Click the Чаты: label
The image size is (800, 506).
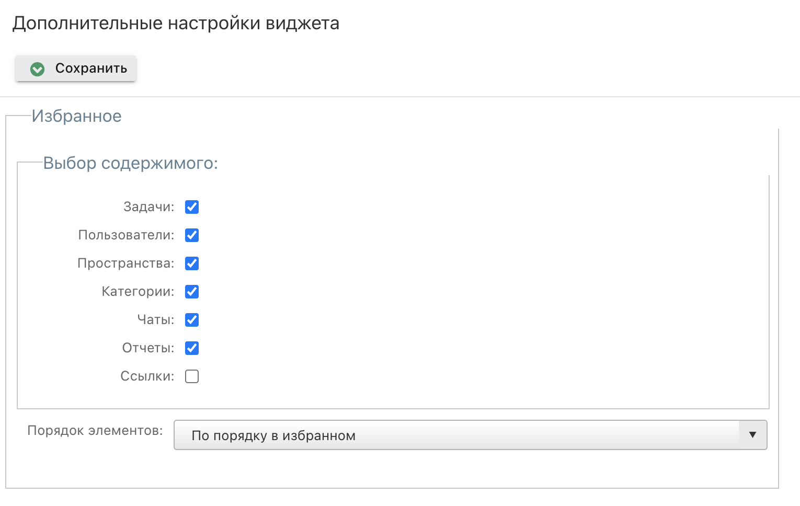point(156,320)
